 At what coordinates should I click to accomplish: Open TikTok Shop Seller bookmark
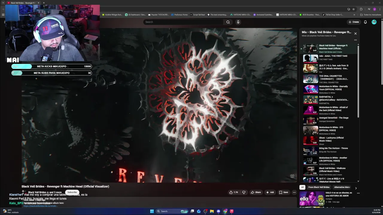[333, 15]
